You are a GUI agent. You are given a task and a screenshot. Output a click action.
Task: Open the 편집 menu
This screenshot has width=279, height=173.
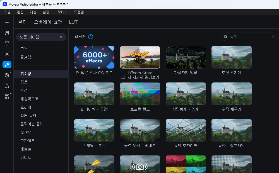20,12
